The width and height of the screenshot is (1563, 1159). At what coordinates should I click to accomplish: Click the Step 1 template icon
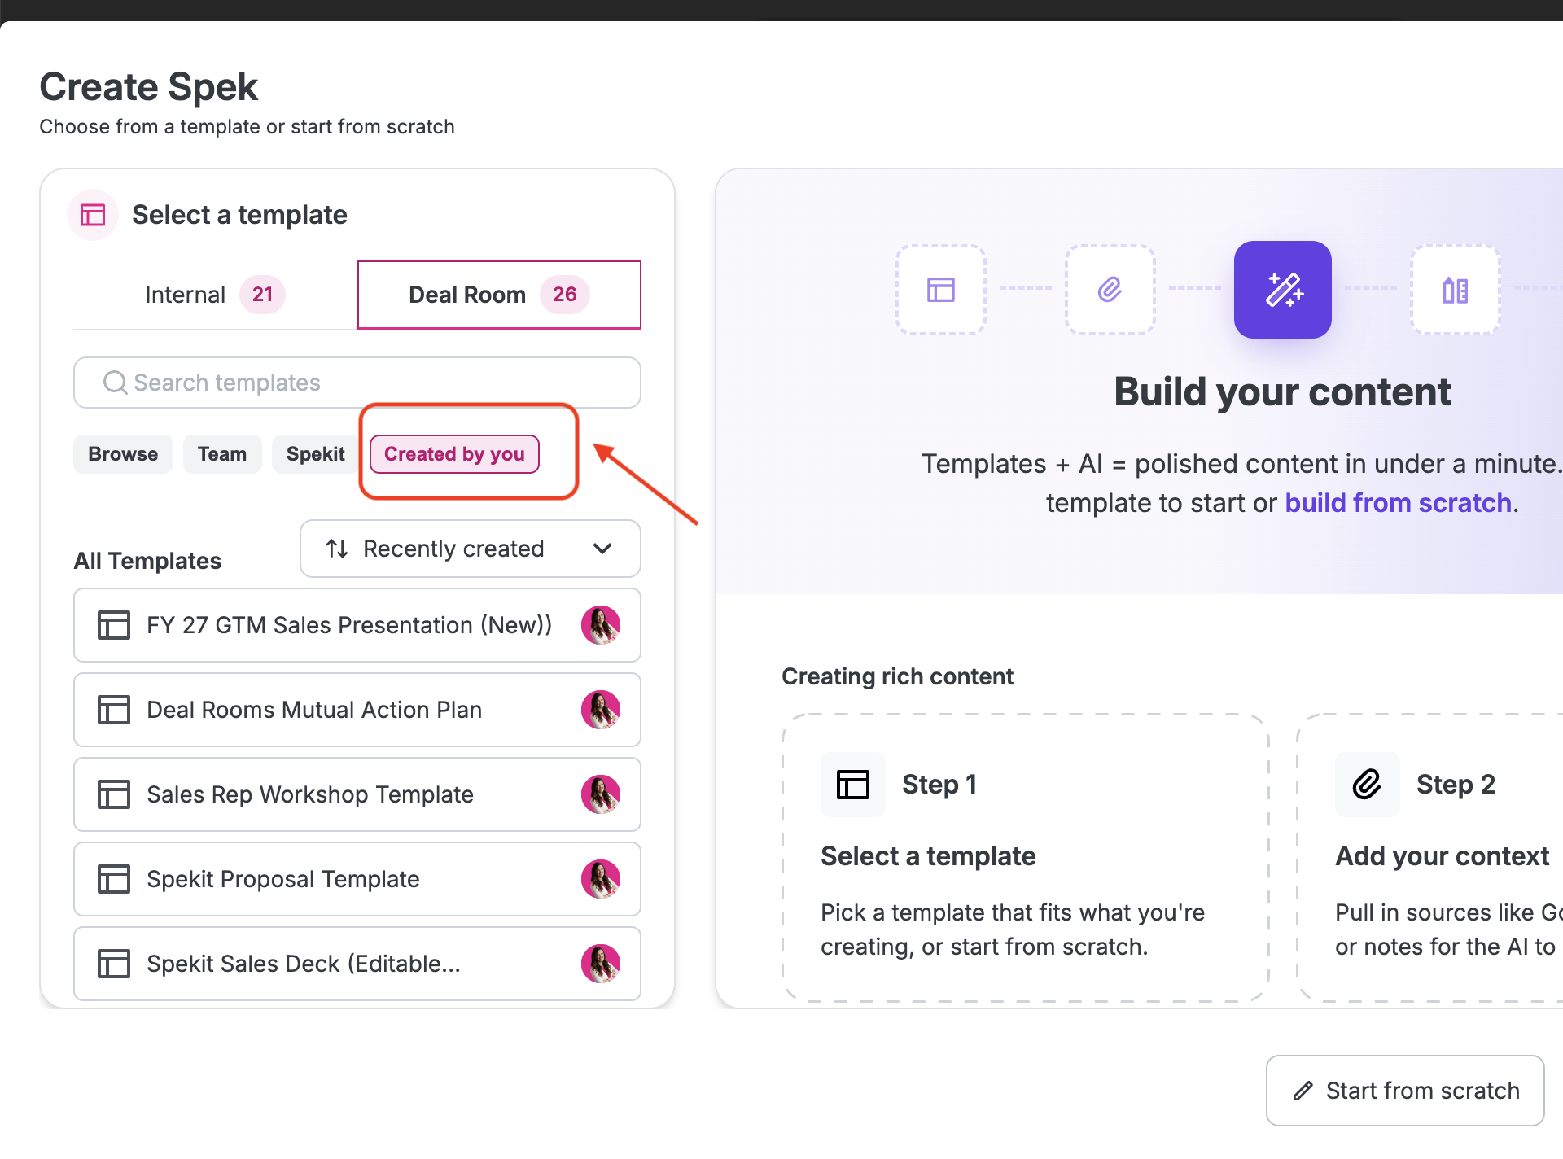[853, 785]
